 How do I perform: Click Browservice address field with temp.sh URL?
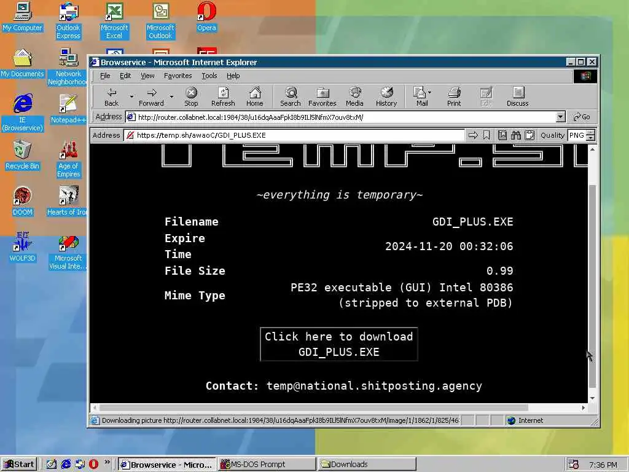coord(294,135)
